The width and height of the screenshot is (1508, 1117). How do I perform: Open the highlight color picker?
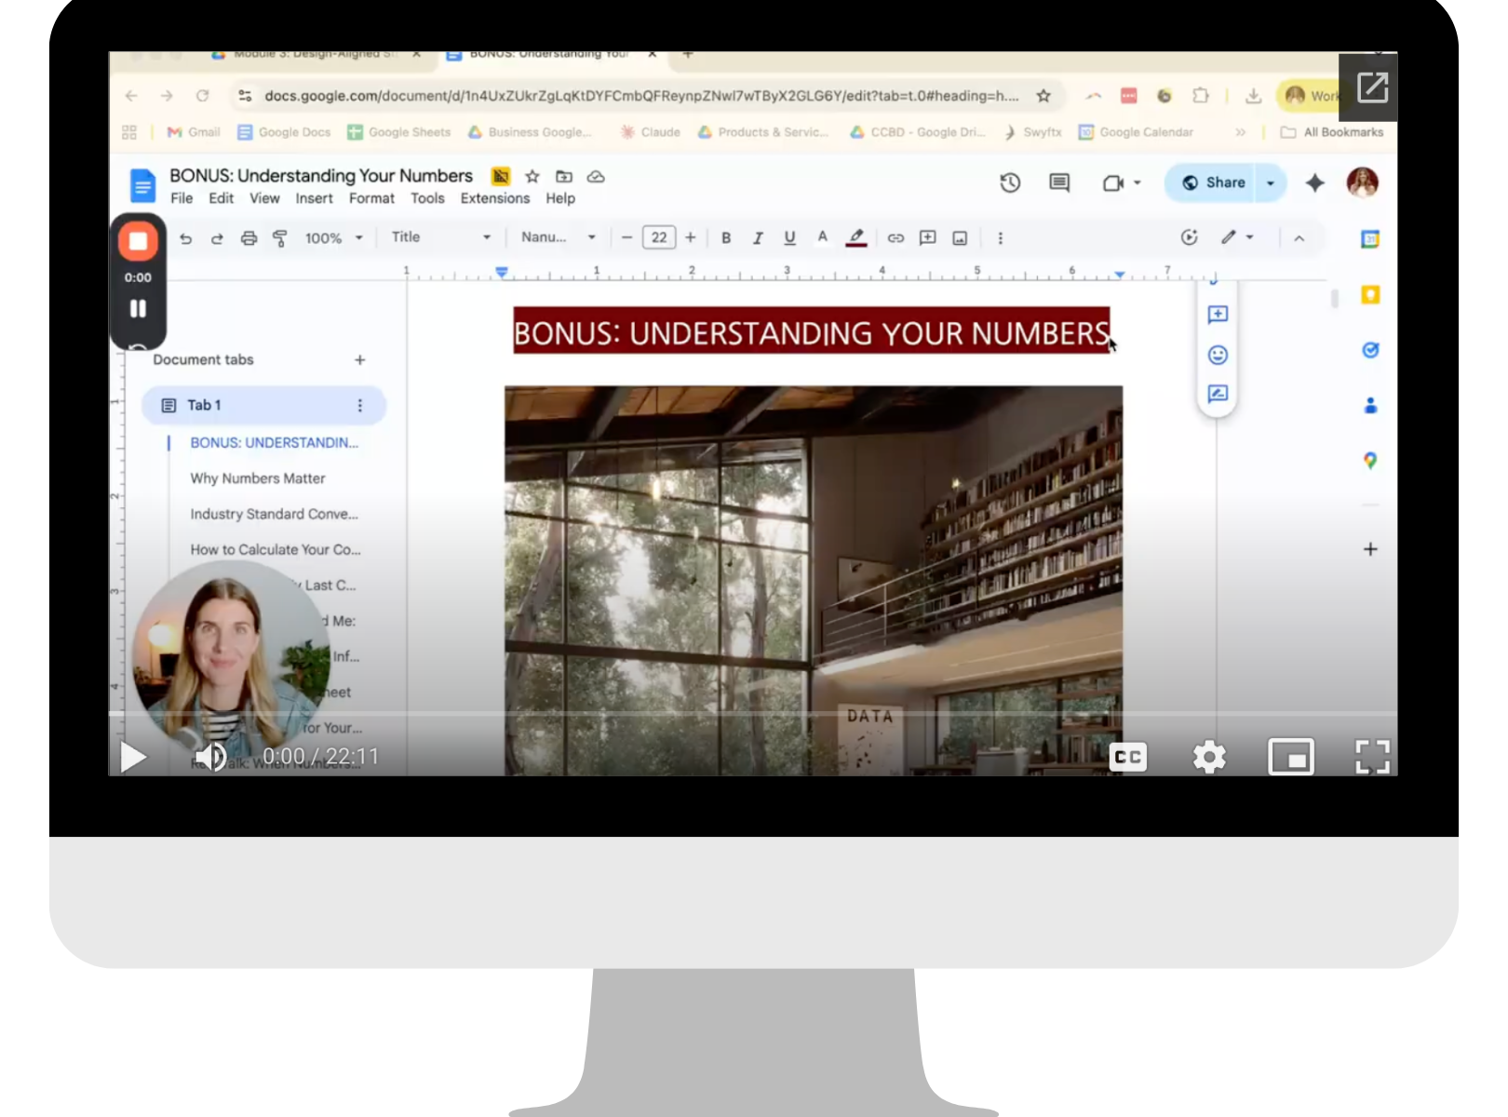pos(856,238)
